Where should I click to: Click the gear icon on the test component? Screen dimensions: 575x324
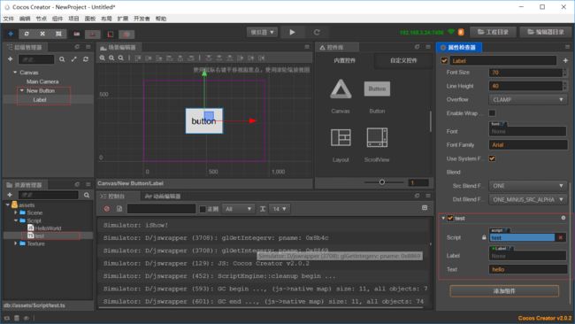click(563, 218)
